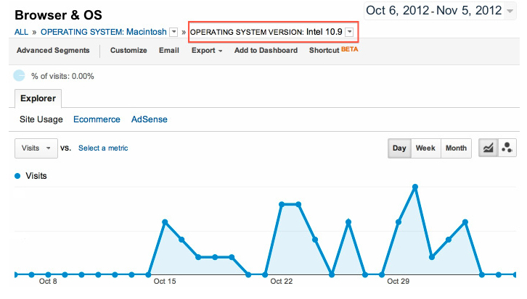Click Select a metric link
Image resolution: width=527 pixels, height=299 pixels.
pyautogui.click(x=103, y=148)
